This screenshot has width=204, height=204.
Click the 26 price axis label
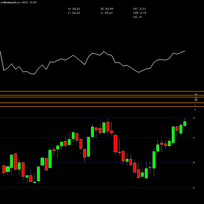pos(194,163)
